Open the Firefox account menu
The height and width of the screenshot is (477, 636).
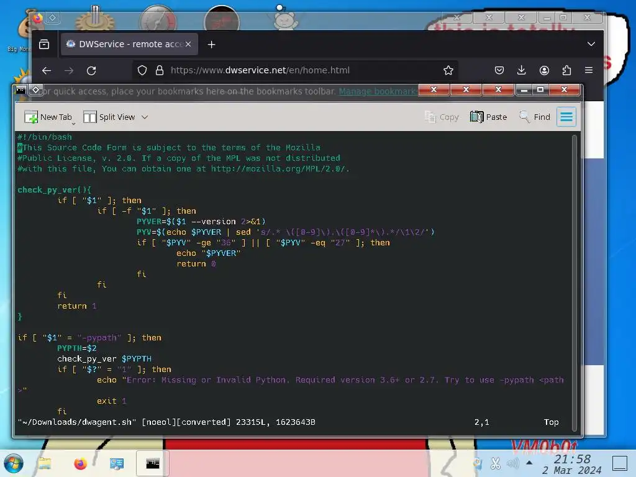tap(544, 71)
